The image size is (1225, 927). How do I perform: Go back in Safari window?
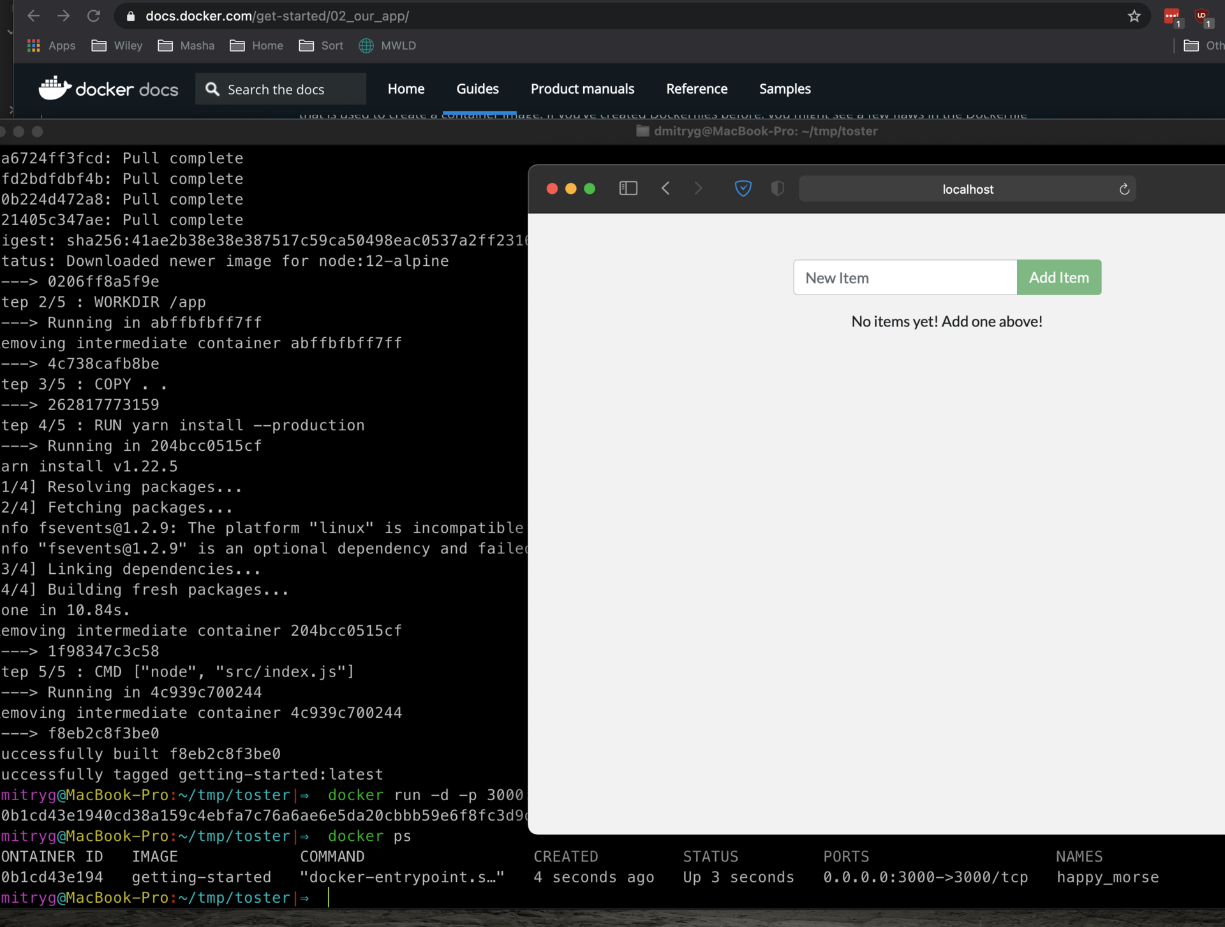[x=665, y=188]
